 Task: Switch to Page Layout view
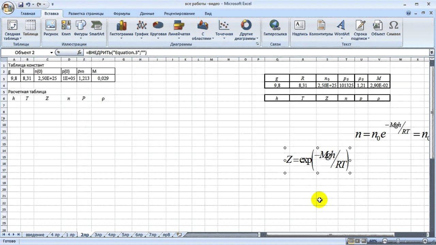click(358, 241)
